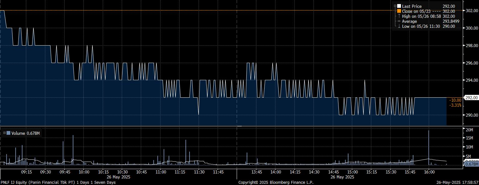Image resolution: width=479 pixels, height=185 pixels.
Task: Select the High marker icon in legend
Action: 399,16
